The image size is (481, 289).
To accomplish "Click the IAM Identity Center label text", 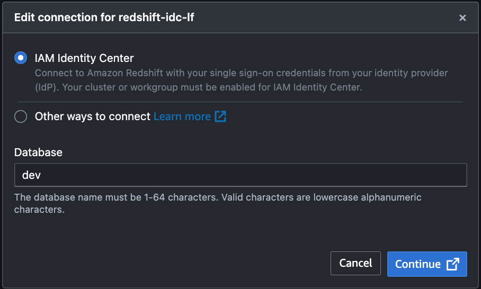I will 84,58.
